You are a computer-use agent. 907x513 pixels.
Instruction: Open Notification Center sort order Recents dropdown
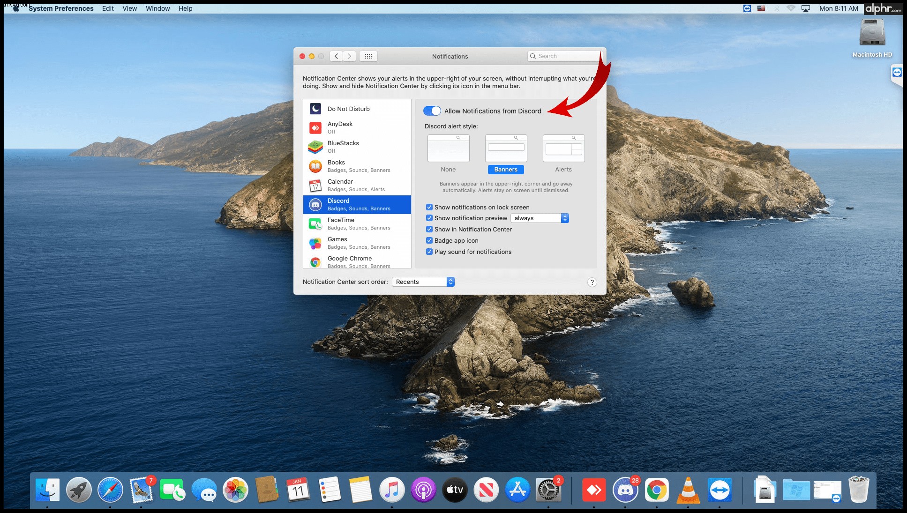point(423,282)
